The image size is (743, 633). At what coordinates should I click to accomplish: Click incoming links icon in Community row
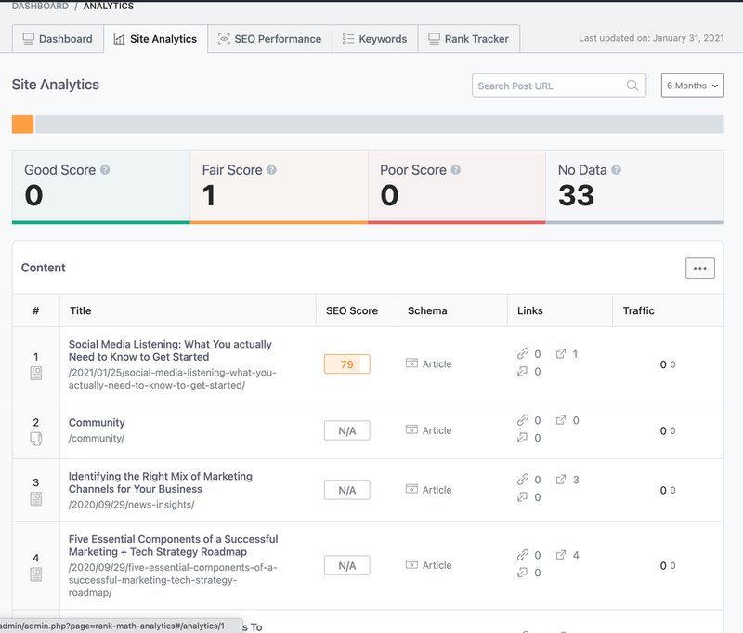click(x=522, y=437)
